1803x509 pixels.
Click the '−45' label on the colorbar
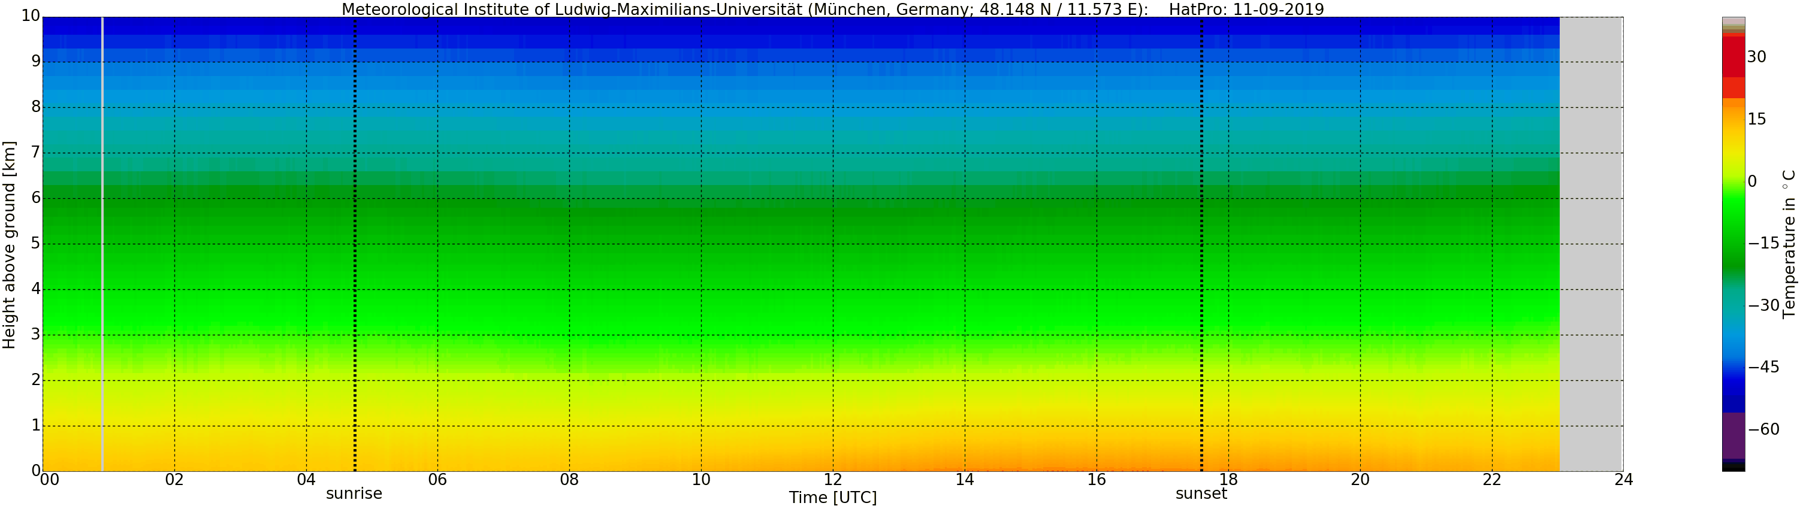pyautogui.click(x=1763, y=367)
